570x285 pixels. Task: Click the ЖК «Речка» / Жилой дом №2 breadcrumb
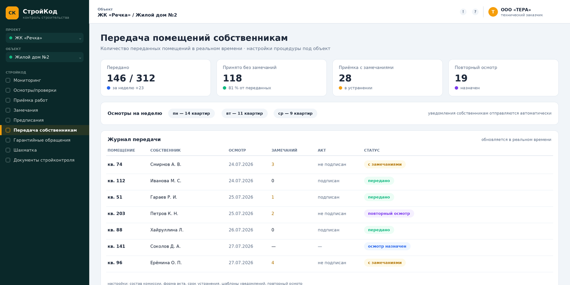(x=137, y=15)
